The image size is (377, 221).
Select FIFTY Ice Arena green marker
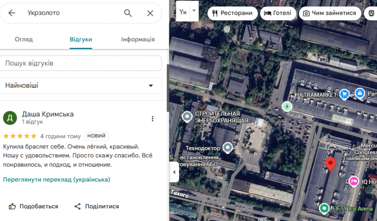324,208
